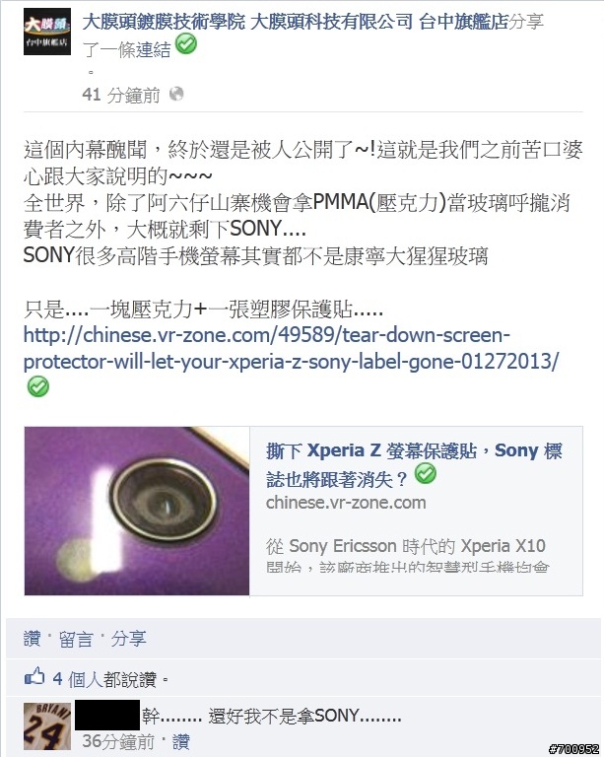Image resolution: width=604 pixels, height=757 pixels.
Task: Open the Xperia Z camera preview thumbnail
Action: pyautogui.click(x=137, y=511)
